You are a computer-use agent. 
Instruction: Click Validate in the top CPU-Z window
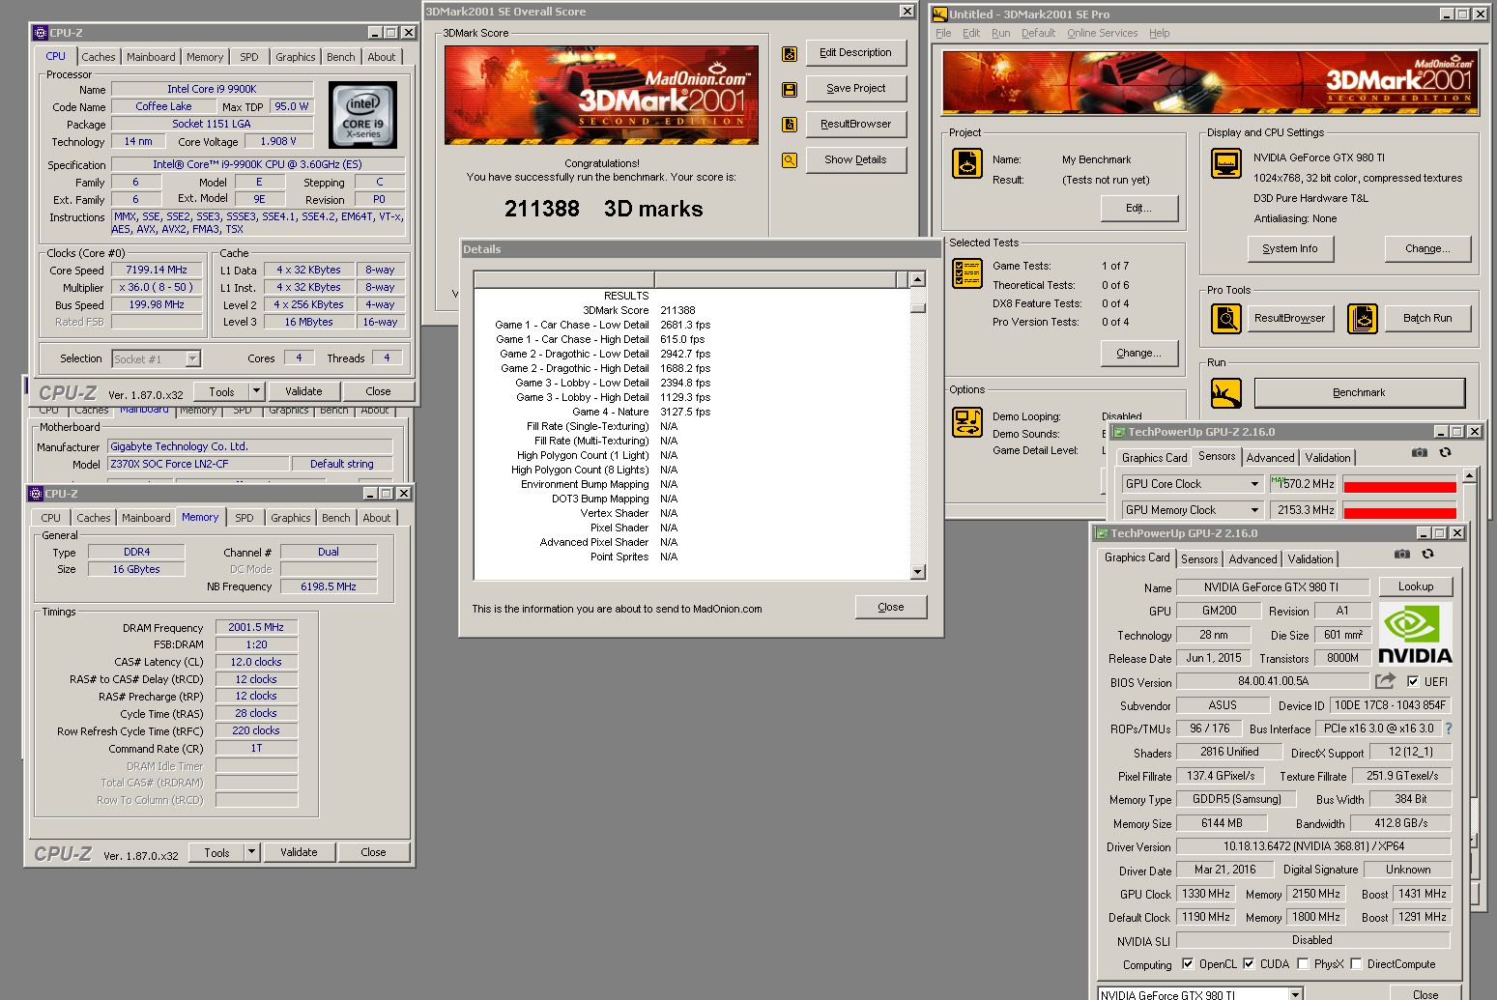pyautogui.click(x=303, y=391)
